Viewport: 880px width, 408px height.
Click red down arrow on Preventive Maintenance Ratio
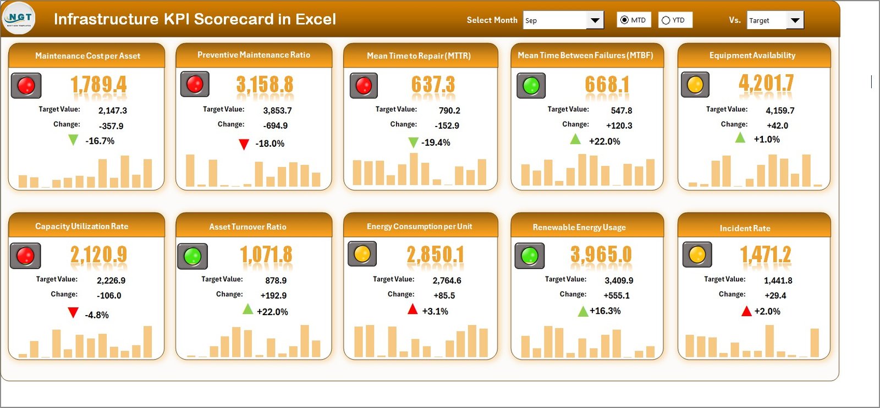[x=244, y=145]
